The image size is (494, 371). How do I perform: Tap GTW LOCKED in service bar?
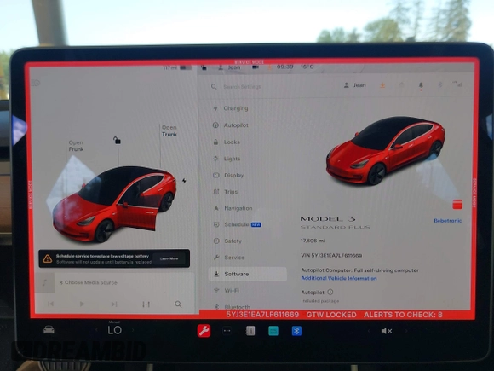331,315
